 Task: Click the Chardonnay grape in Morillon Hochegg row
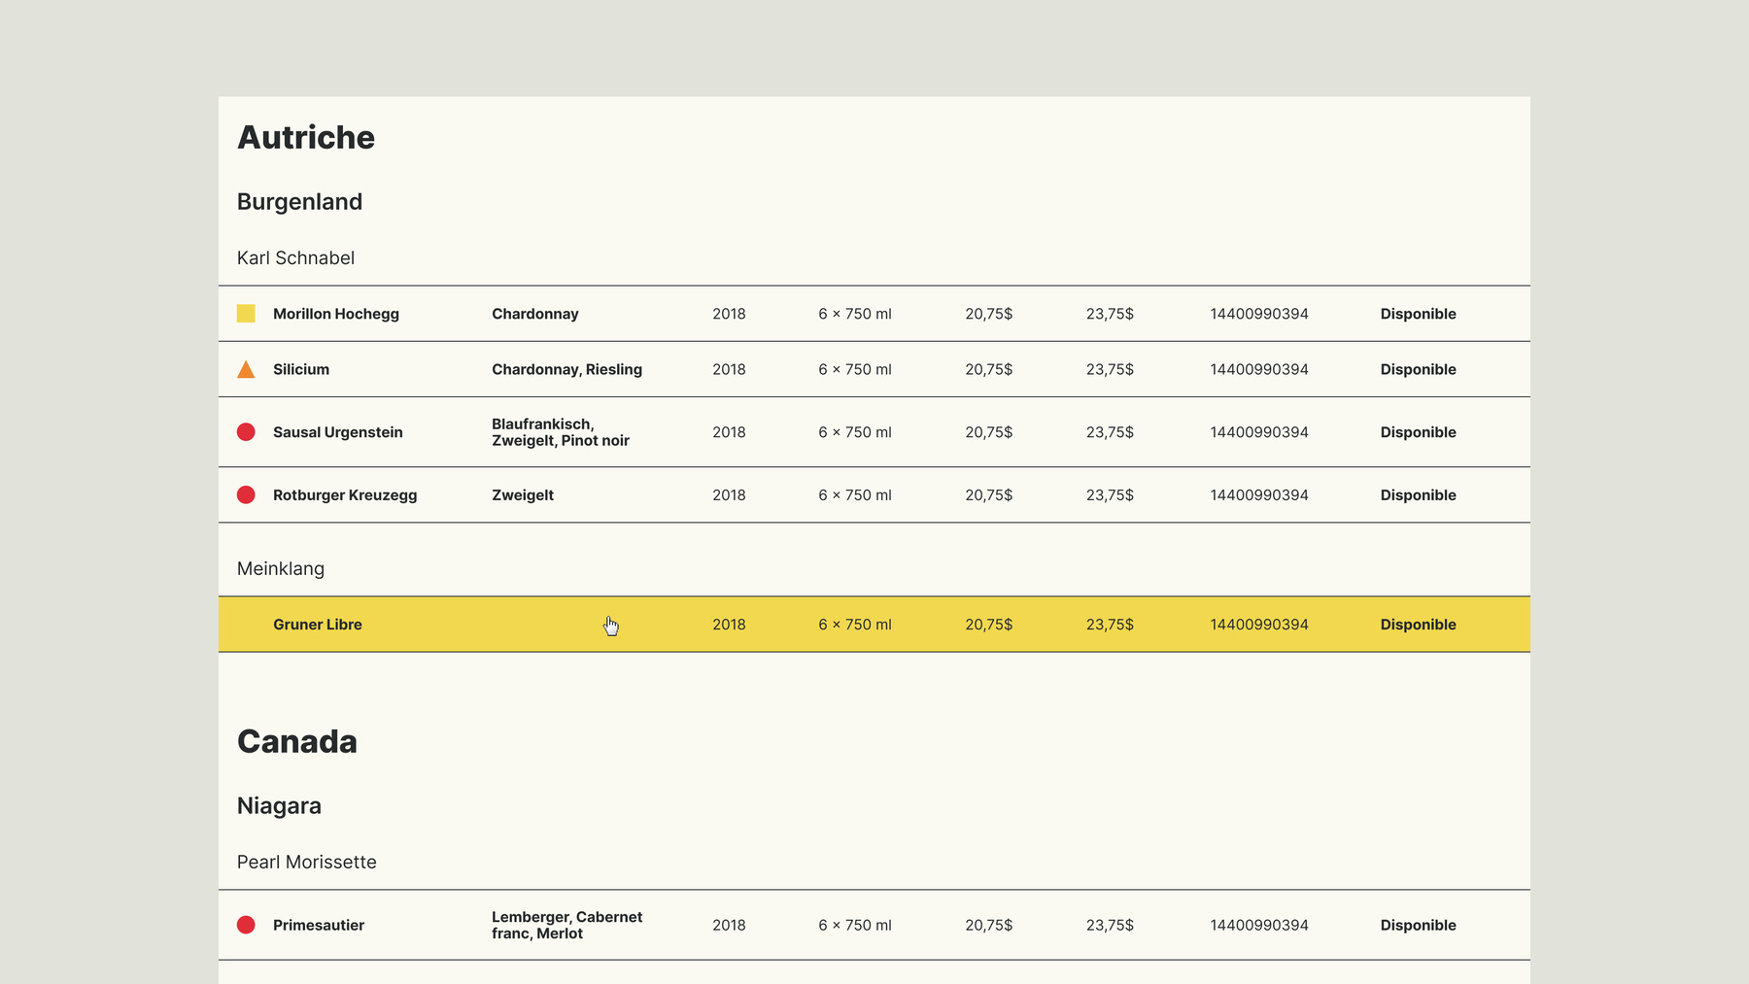[535, 314]
